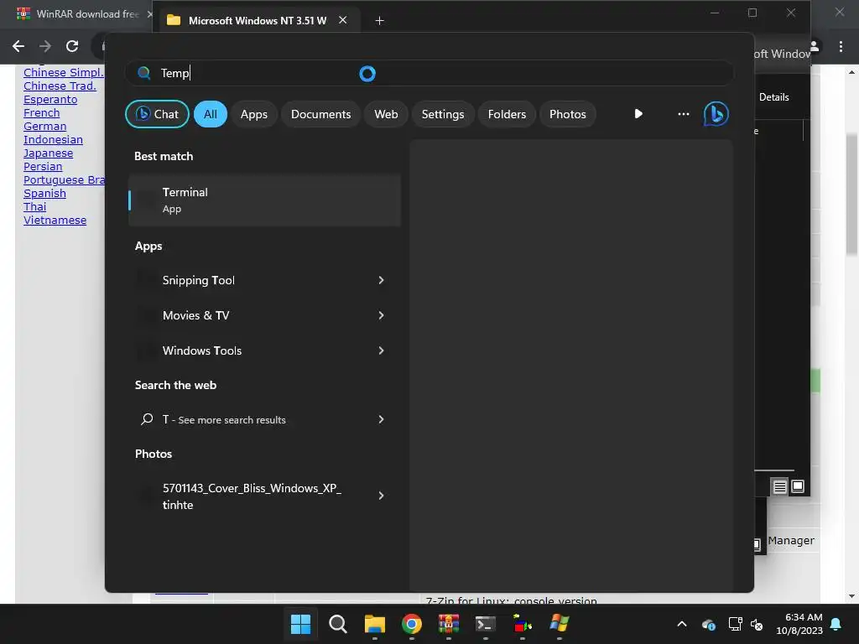
Task: Open WinRAR from the taskbar
Action: [x=448, y=624]
